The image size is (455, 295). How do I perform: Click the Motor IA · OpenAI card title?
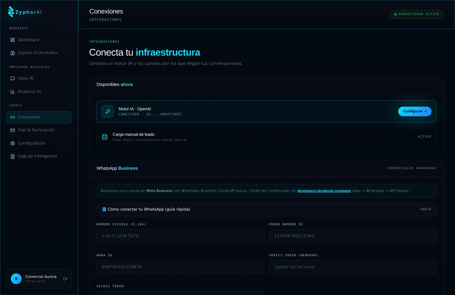(135, 109)
